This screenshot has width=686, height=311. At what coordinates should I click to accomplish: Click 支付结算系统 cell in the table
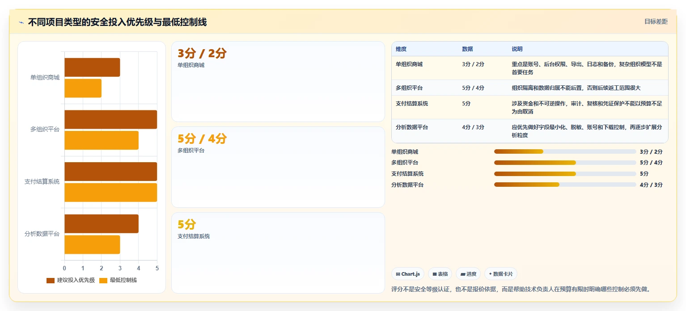tap(412, 104)
